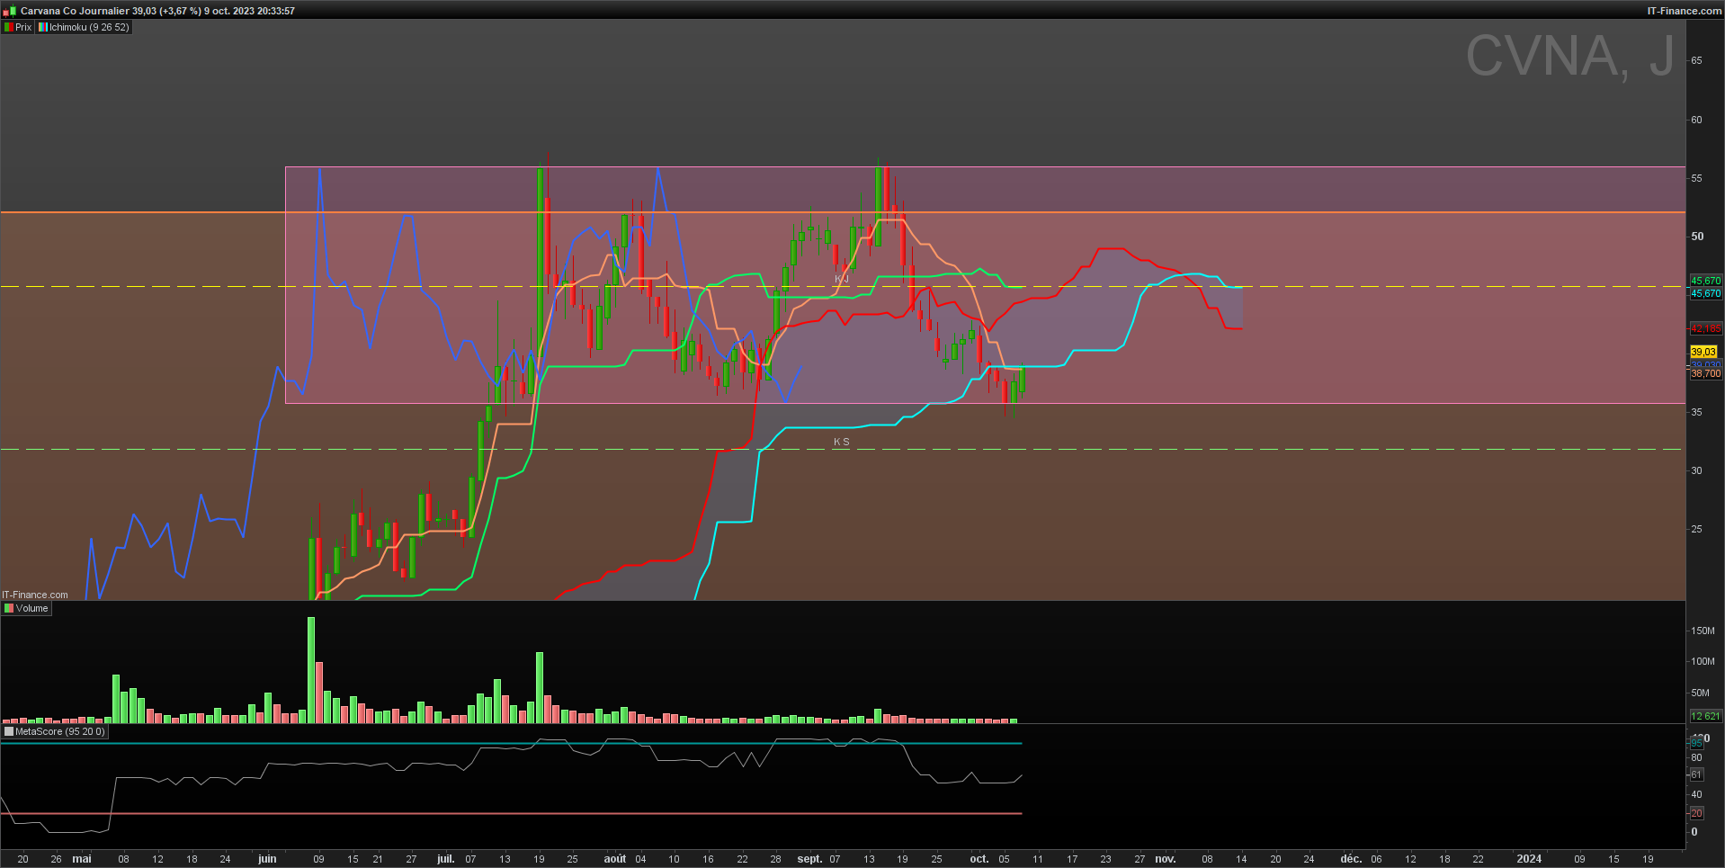Click the 12 621 volume value label
Image resolution: width=1725 pixels, height=868 pixels.
click(x=1705, y=716)
